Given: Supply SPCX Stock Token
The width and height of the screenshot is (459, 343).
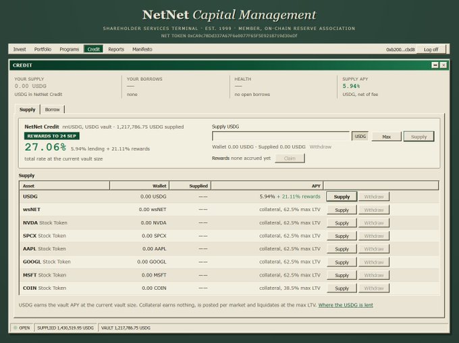Looking at the screenshot, I should click(x=342, y=236).
